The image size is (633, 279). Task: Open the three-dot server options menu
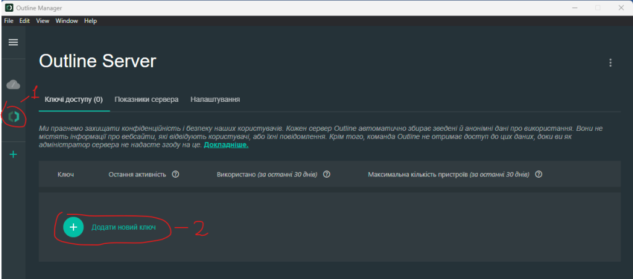(610, 62)
